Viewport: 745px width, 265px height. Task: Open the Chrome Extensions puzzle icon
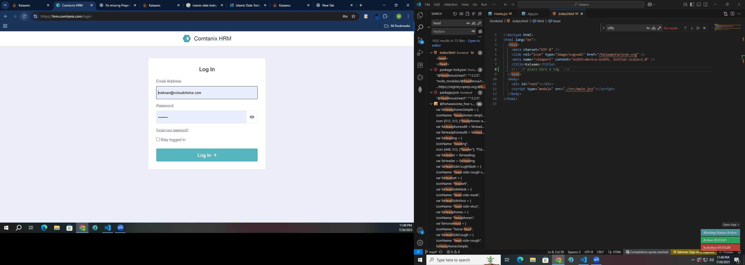pyautogui.click(x=385, y=17)
